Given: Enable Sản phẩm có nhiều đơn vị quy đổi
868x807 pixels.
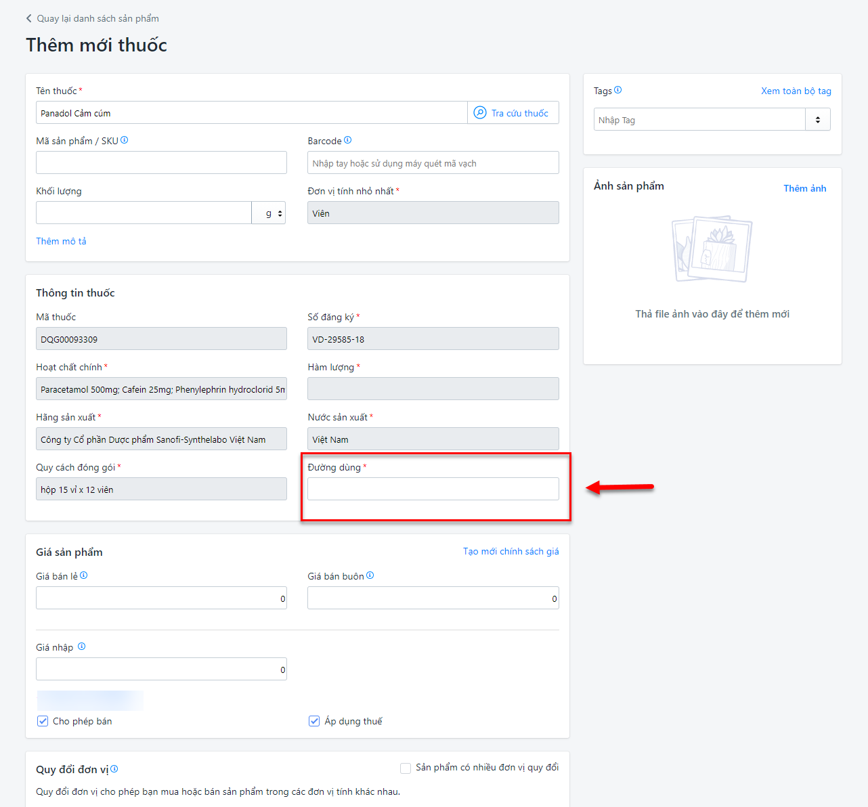Looking at the screenshot, I should coord(406,768).
